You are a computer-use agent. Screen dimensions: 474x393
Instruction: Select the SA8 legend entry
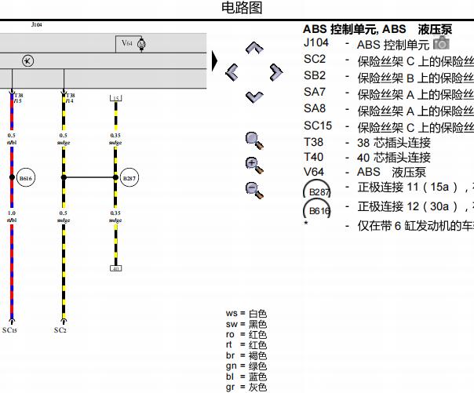tap(388, 111)
